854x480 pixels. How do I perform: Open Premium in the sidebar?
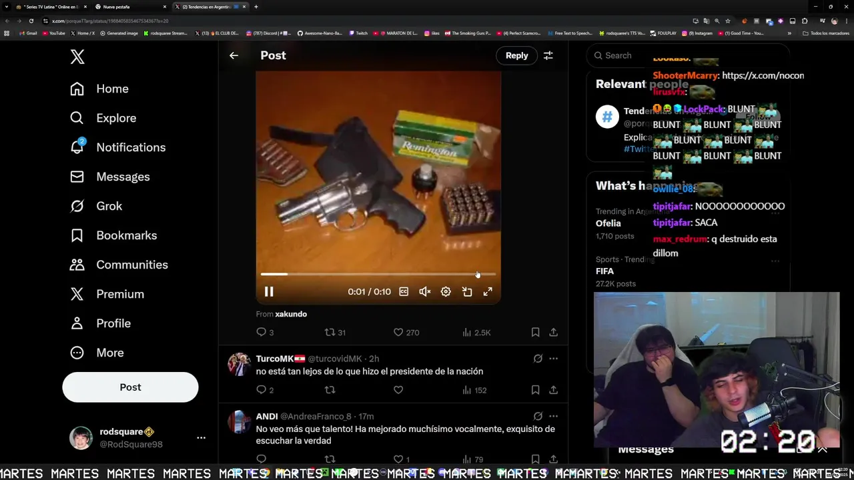pos(107,294)
